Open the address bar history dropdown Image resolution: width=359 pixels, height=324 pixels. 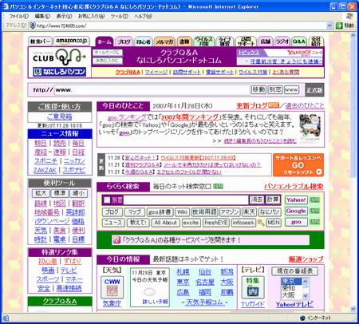coord(329,26)
